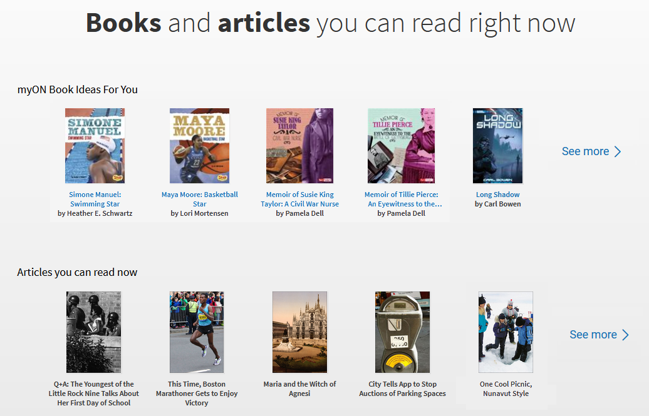649x416 pixels.
Task: Open the Nunavut picnic article image
Action: 506,332
